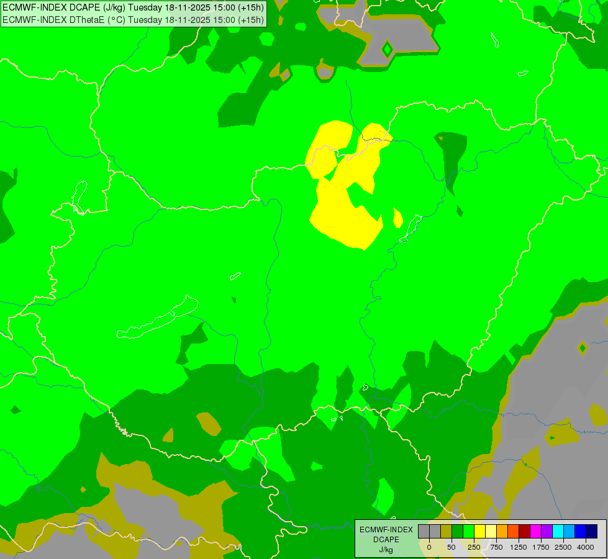This screenshot has width=608, height=559.
Task: Click the legend value 4000
Action: pos(586,547)
